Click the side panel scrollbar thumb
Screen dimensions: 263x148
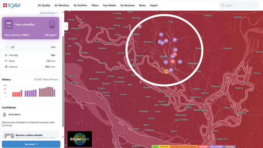[63, 82]
